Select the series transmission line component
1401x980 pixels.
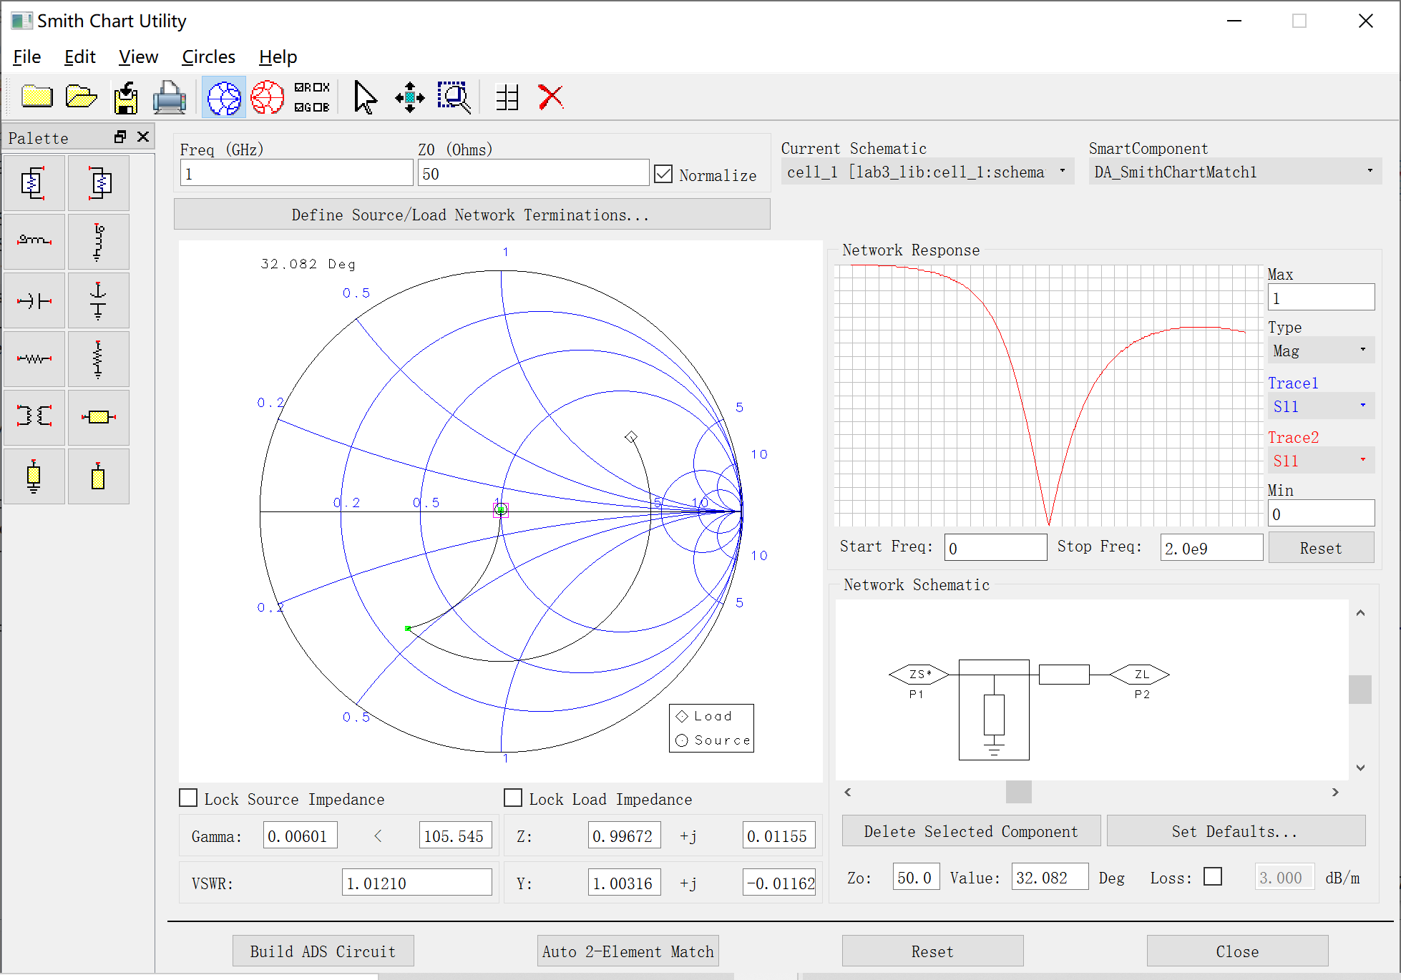tap(98, 417)
